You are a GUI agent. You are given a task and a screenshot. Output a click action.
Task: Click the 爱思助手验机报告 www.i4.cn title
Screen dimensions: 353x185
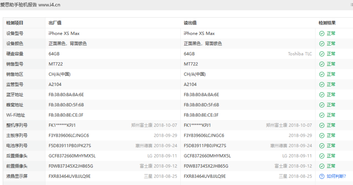point(30,5)
